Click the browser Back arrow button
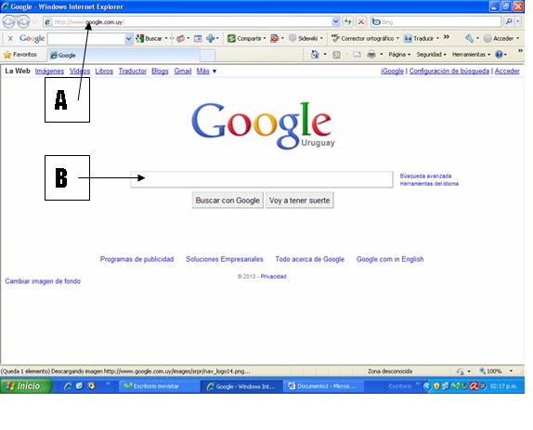This screenshot has width=533, height=430. pyautogui.click(x=9, y=22)
